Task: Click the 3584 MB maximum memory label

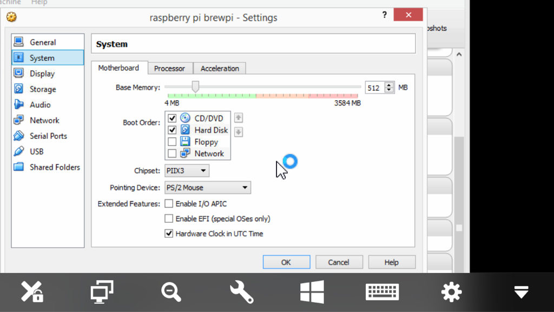Action: (x=347, y=103)
